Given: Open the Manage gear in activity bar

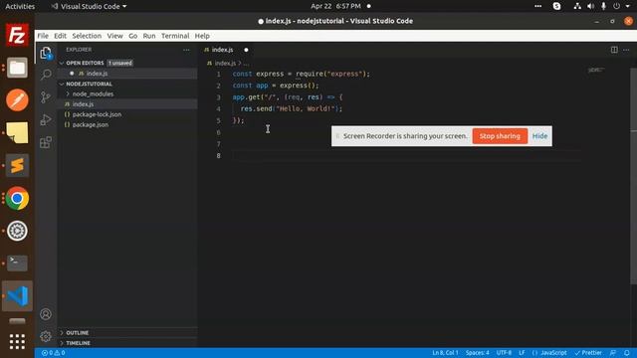Looking at the screenshot, I should tap(46, 336).
